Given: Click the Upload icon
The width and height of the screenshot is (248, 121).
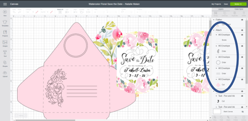Looking at the screenshot, I should [5, 73].
